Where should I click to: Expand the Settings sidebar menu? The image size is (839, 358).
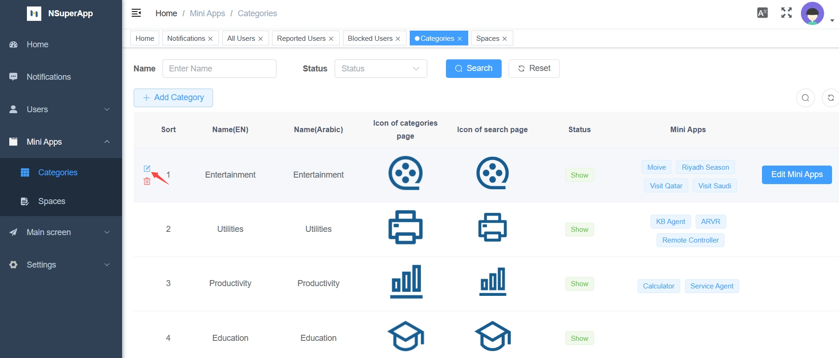tap(61, 265)
